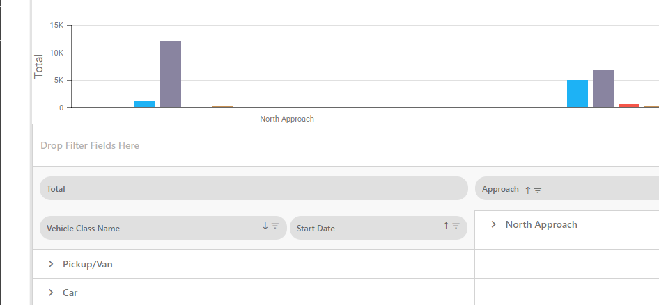This screenshot has width=659, height=305.
Task: Click the red bar in the right chart group
Action: [628, 106]
